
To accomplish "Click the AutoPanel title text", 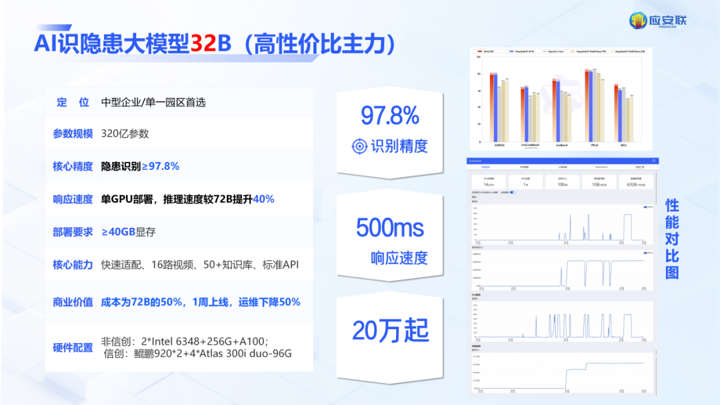I will [x=475, y=161].
